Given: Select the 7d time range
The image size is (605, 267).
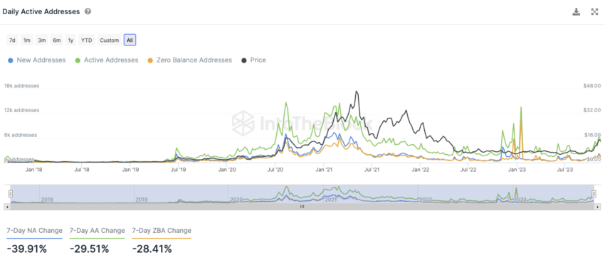Looking at the screenshot, I should pyautogui.click(x=12, y=40).
